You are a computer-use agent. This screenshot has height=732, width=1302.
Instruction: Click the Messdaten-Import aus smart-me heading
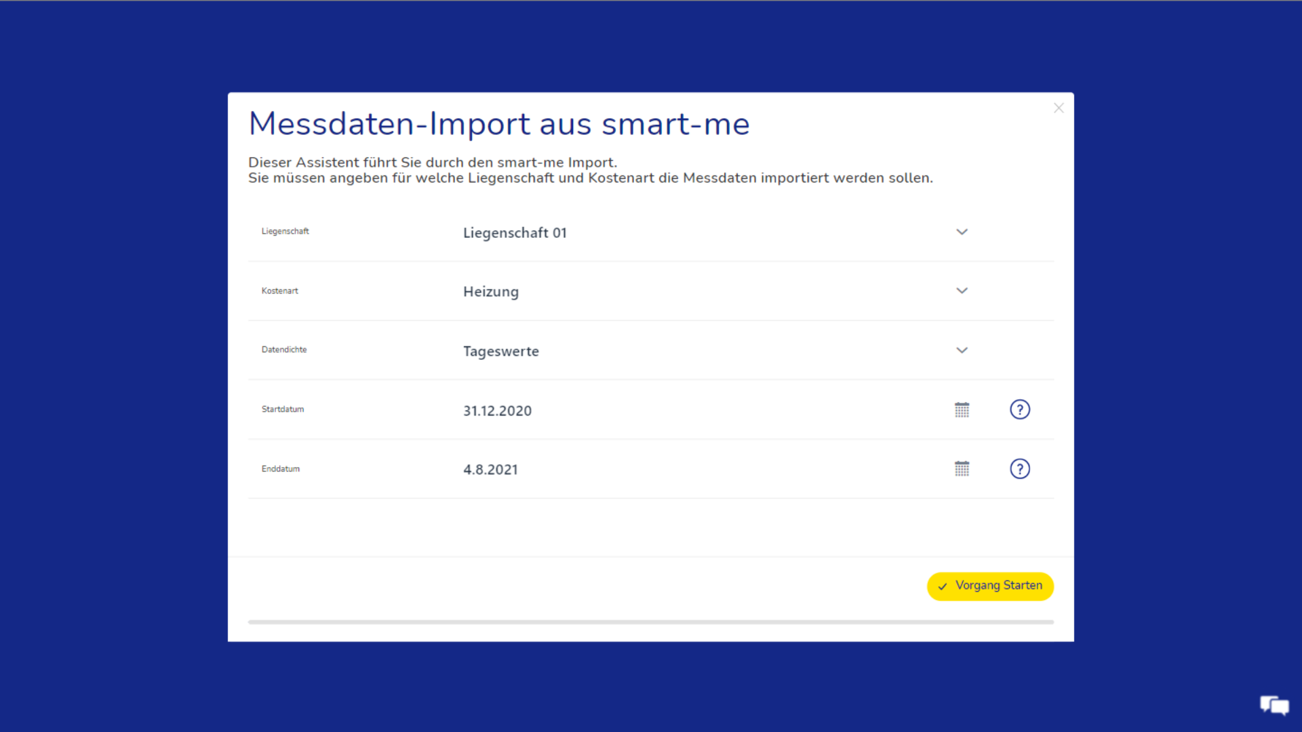tap(499, 124)
